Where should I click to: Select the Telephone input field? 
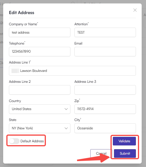click(x=40, y=51)
